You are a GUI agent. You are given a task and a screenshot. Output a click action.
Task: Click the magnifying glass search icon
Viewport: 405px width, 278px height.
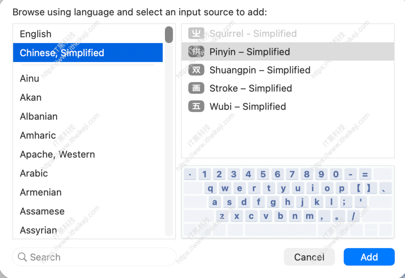pyautogui.click(x=22, y=257)
